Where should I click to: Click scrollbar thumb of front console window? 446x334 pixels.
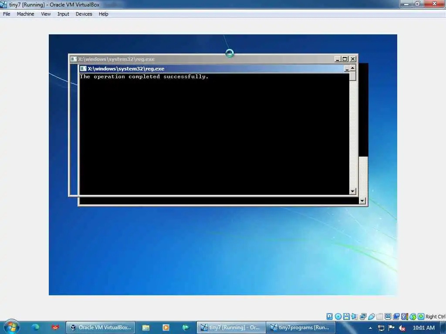click(x=353, y=77)
